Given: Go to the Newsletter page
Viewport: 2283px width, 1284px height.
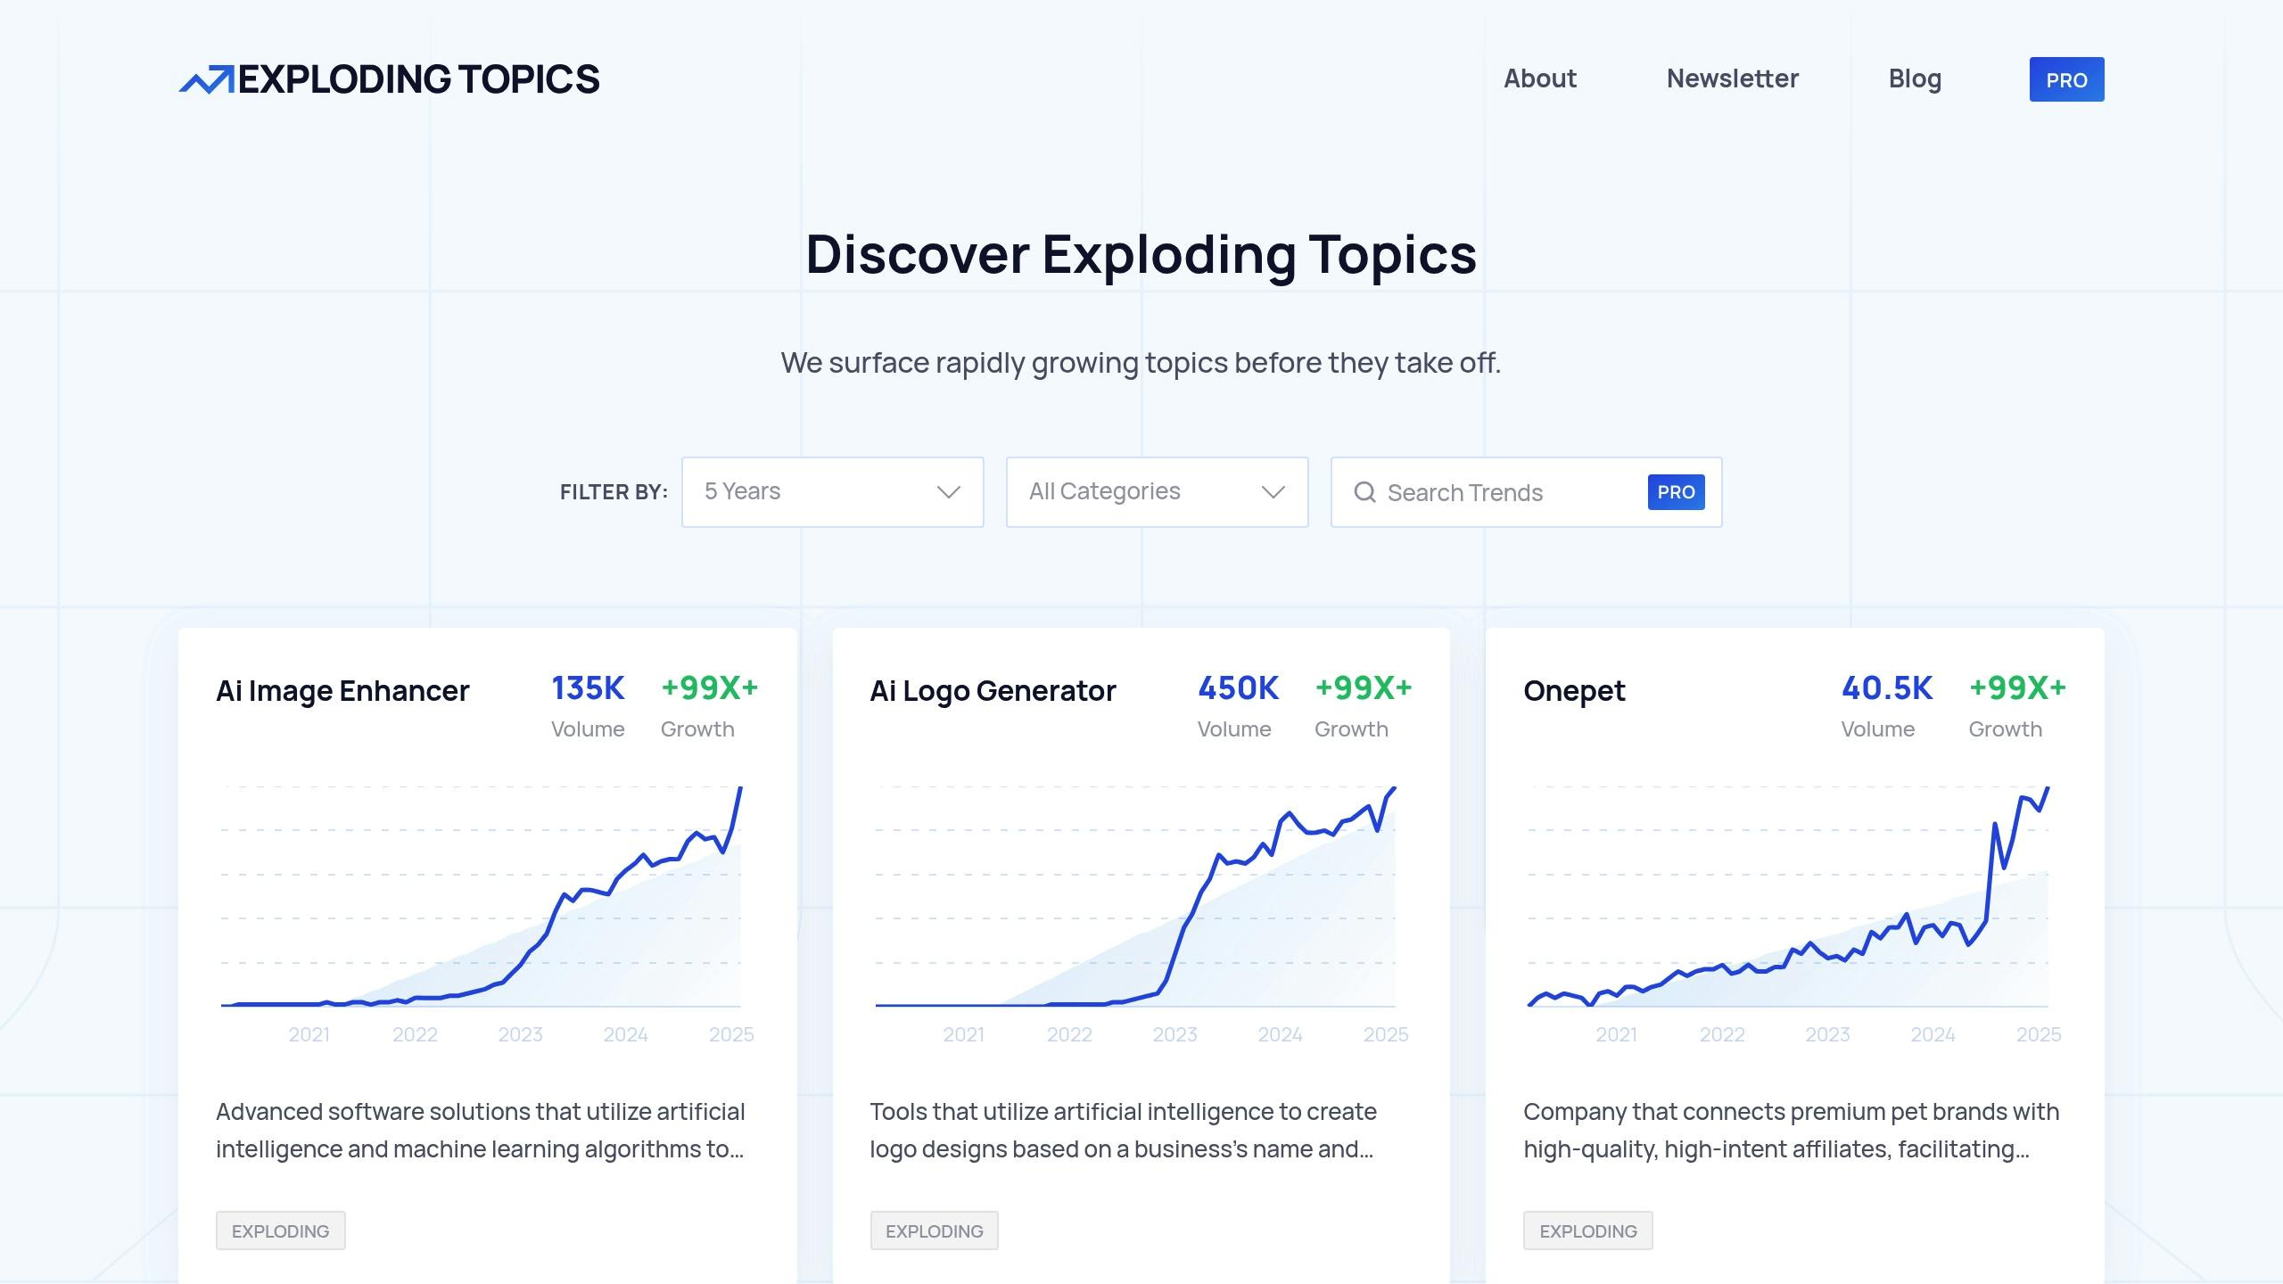Looking at the screenshot, I should 1732,78.
